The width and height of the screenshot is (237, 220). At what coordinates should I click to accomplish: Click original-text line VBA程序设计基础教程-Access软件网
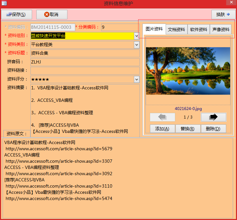pos(40,143)
